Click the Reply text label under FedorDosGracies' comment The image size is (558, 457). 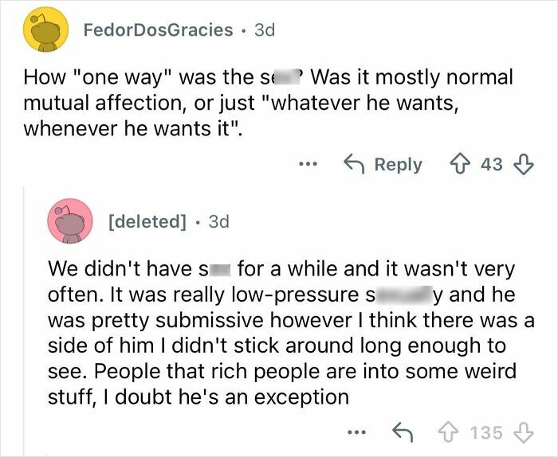point(398,164)
